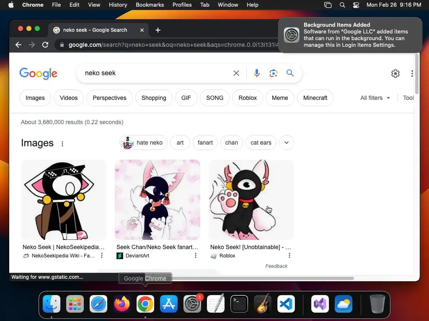This screenshot has width=429, height=321.
Task: Open the Window menu
Action: coord(228,5)
